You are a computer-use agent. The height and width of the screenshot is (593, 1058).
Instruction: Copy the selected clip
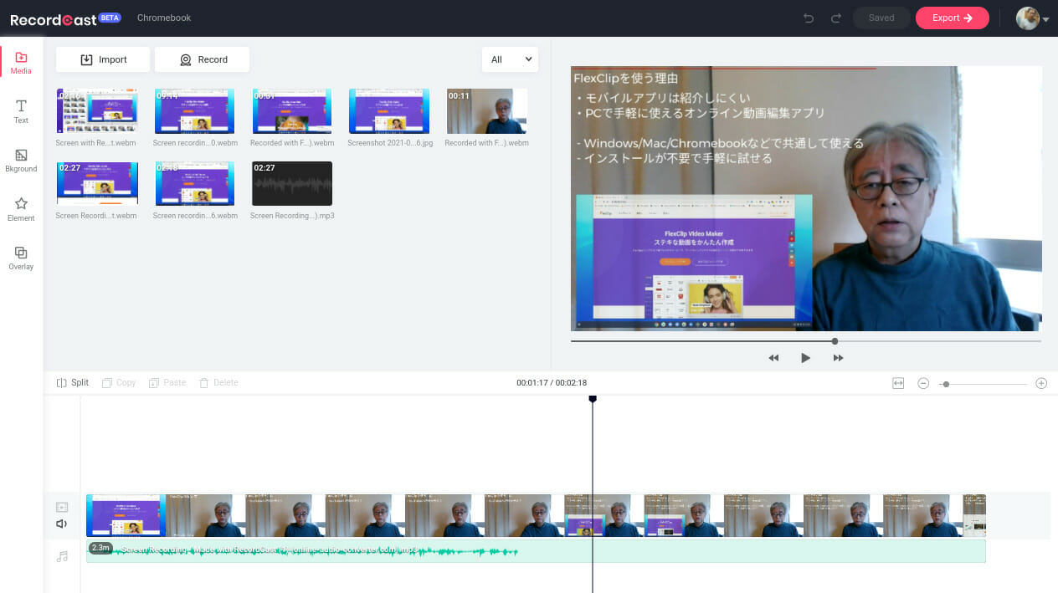(x=119, y=383)
